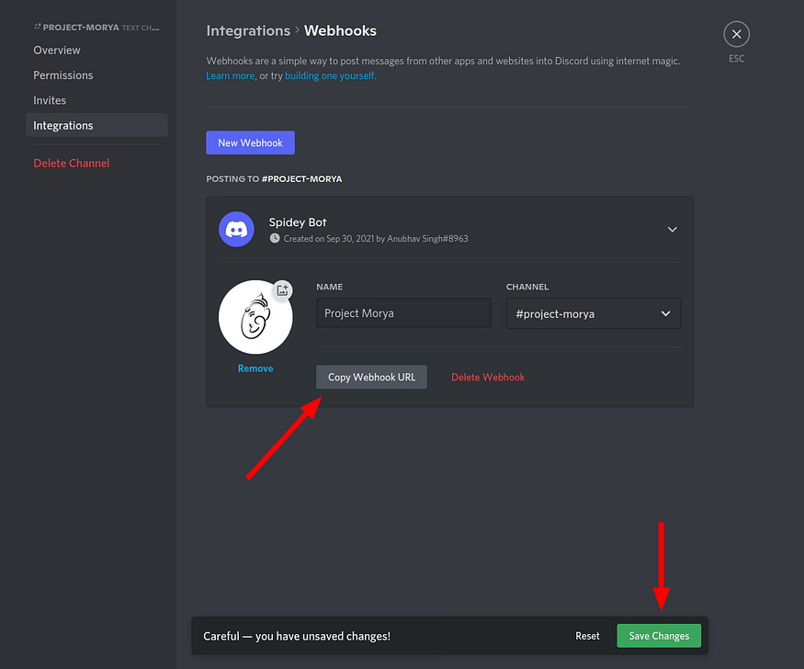
Task: Open the building one yourself link
Action: coord(330,76)
